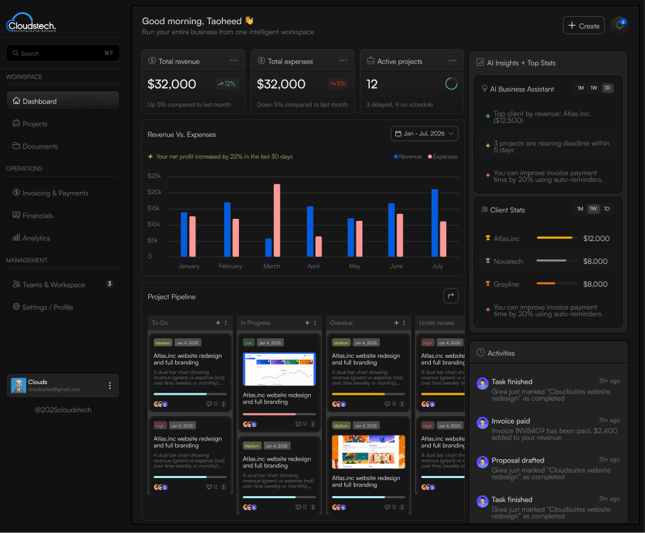Select 1D range in AI Business Assistant
645x533 pixels.
607,88
